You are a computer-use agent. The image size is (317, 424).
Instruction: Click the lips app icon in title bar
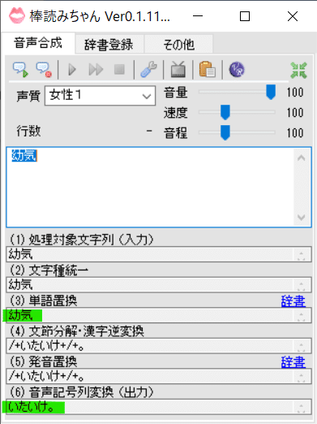[x=17, y=16]
